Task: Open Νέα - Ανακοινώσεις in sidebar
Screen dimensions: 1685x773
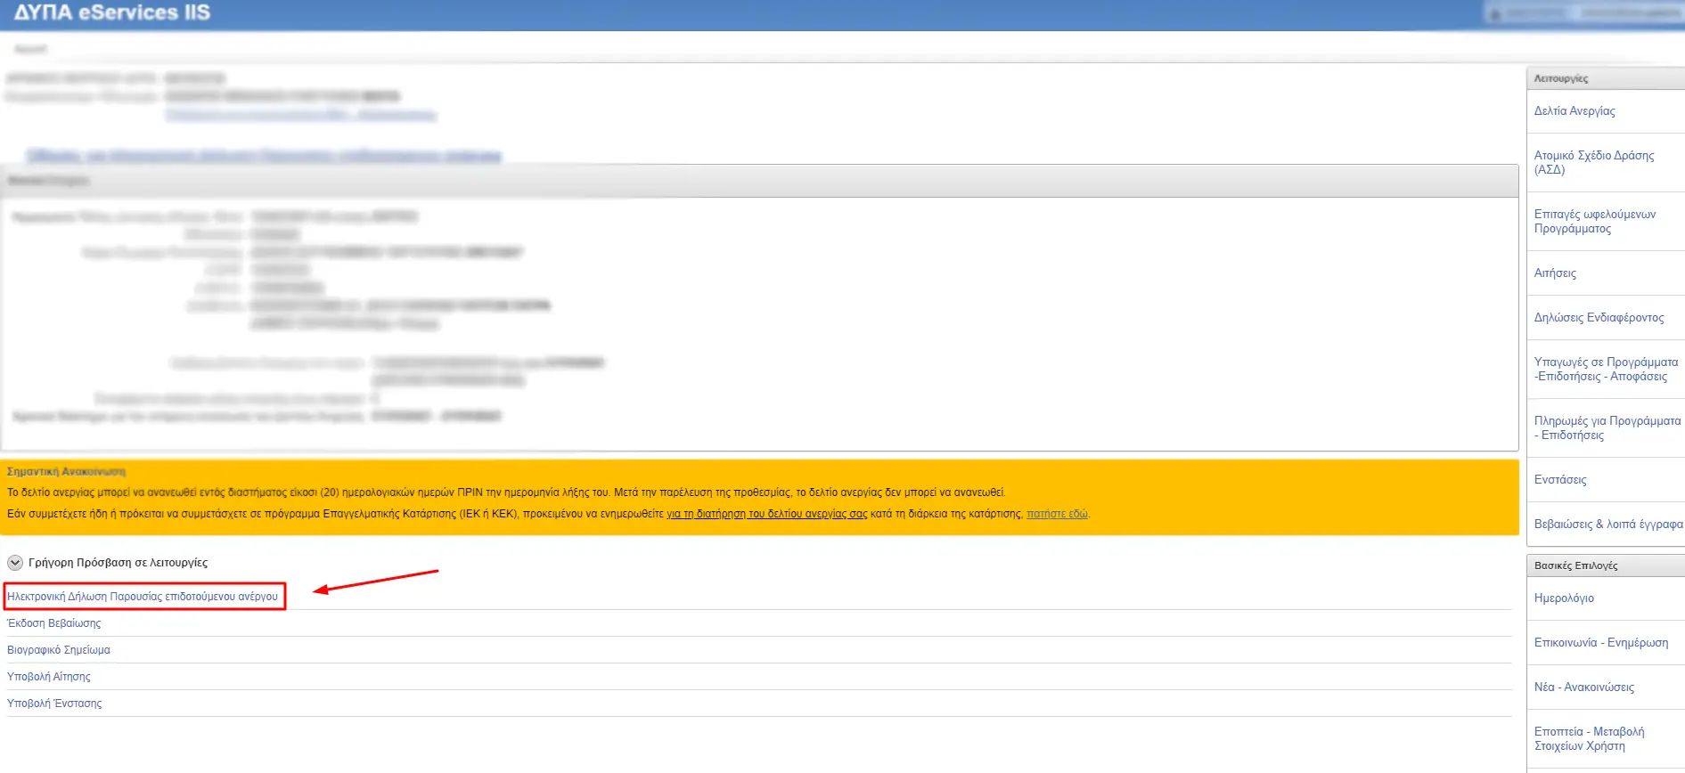Action: coord(1583,688)
